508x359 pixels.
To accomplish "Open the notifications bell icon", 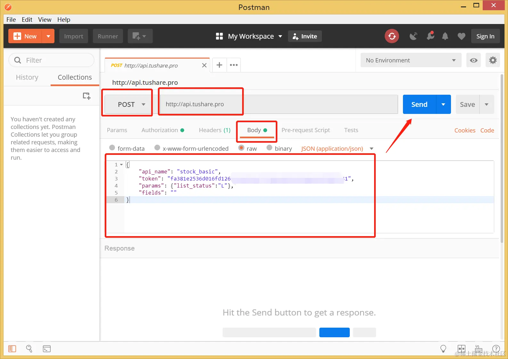I will click(445, 36).
